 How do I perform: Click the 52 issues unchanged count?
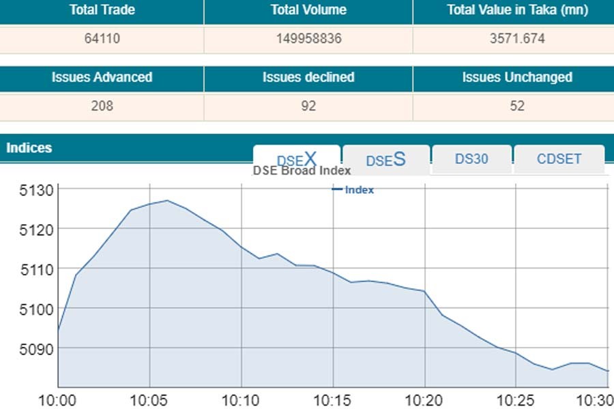click(517, 106)
